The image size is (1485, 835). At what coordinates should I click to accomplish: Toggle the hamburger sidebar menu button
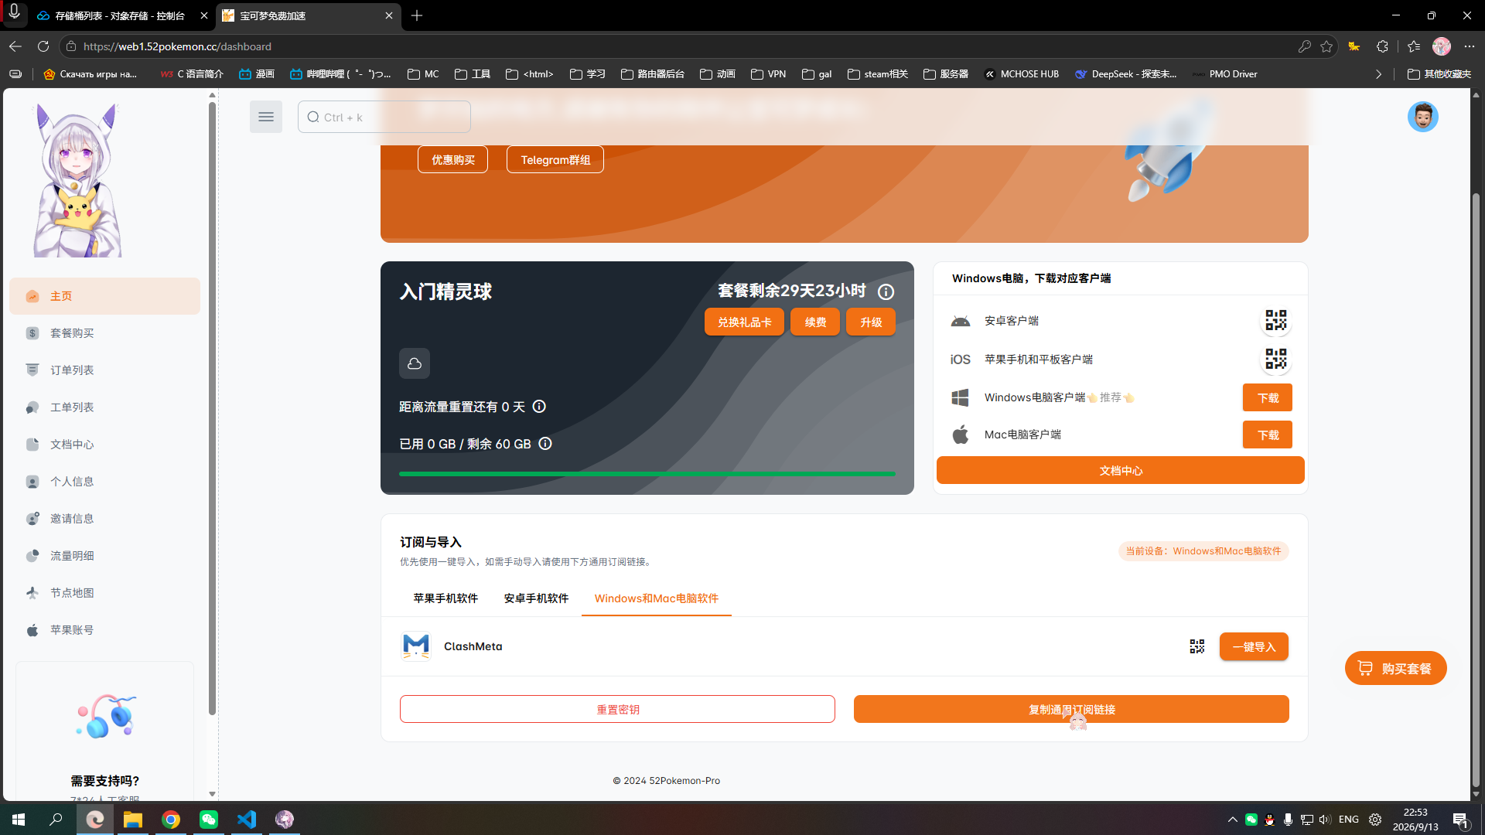click(x=265, y=117)
